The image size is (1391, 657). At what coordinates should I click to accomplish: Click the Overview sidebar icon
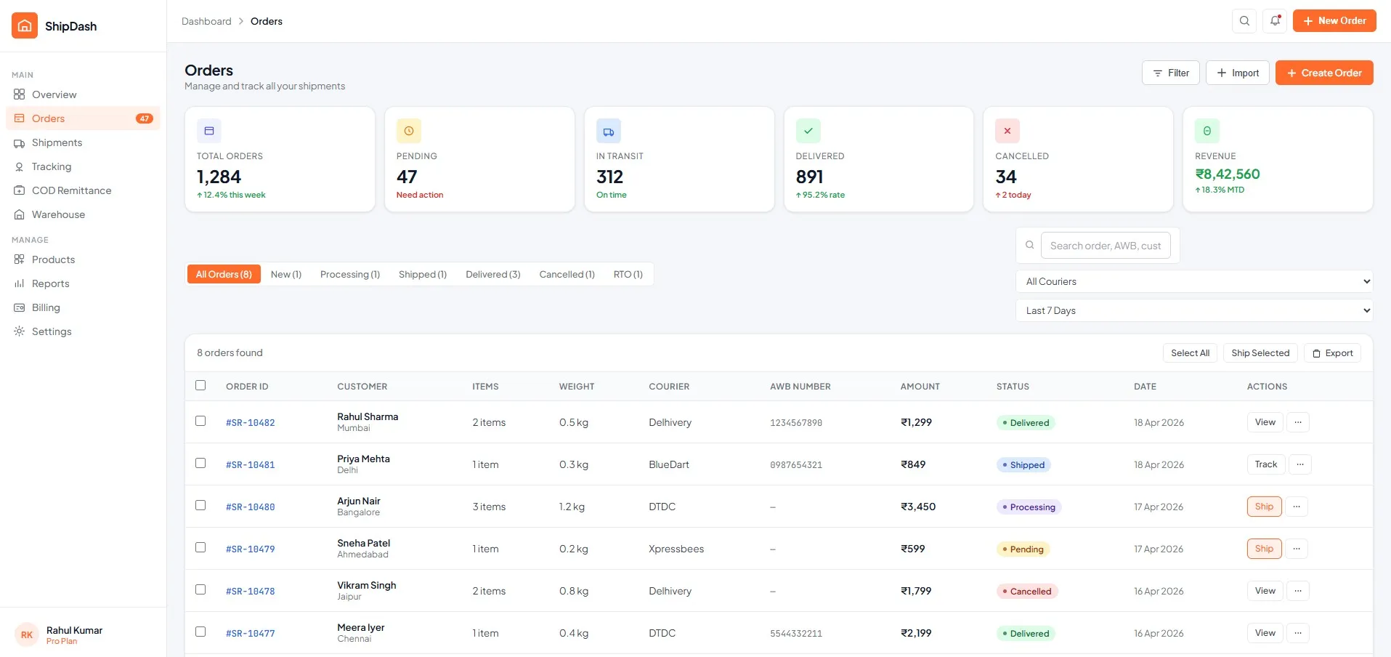(x=20, y=94)
